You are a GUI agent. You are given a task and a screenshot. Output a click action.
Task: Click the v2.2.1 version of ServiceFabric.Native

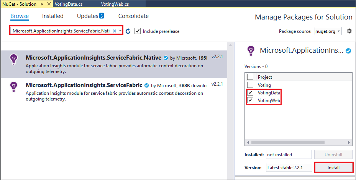217,57
